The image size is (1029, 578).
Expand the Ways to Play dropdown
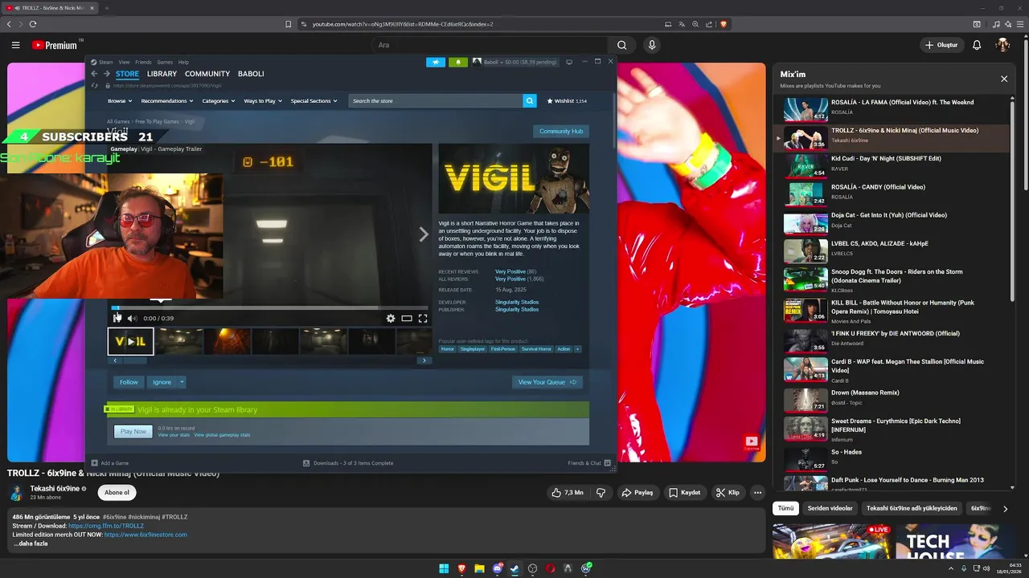coord(263,101)
